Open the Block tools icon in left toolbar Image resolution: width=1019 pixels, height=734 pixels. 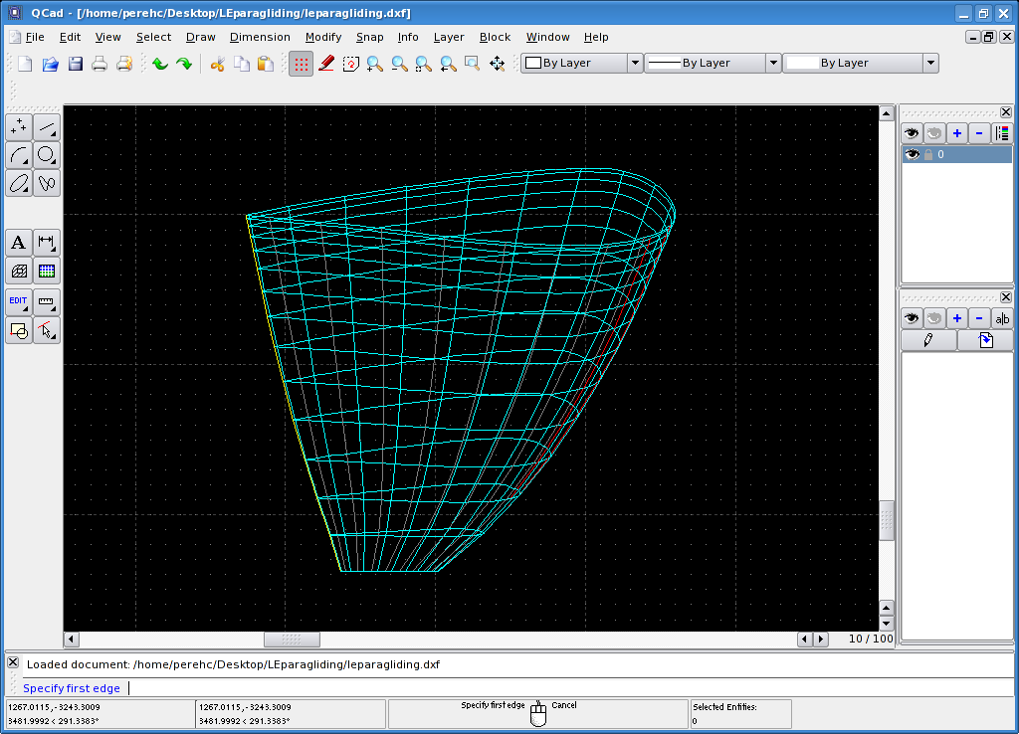19,330
